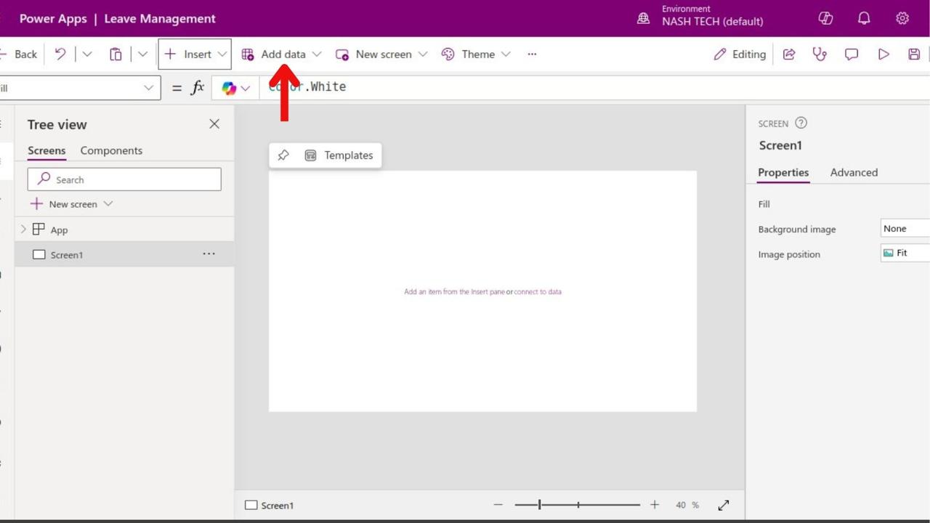Click the Save icon
930x523 pixels.
(x=914, y=54)
